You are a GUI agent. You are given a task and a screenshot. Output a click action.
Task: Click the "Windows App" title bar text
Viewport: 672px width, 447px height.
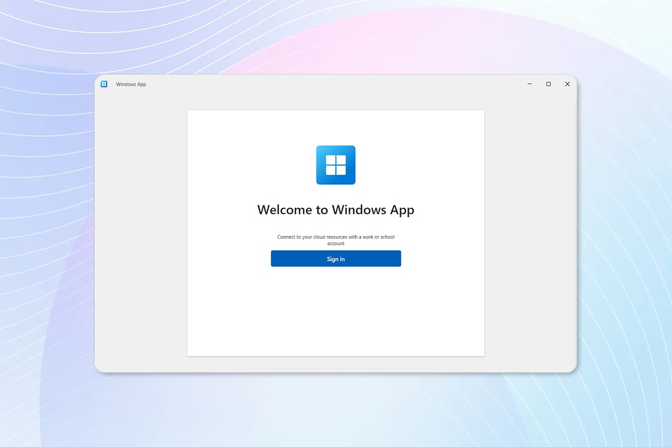(131, 85)
